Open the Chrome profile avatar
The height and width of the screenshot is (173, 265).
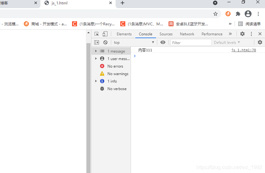pos(248,14)
